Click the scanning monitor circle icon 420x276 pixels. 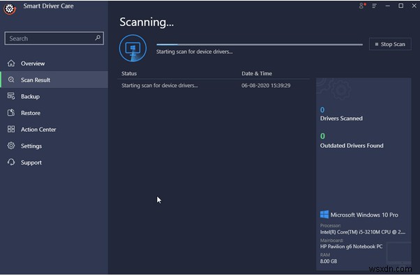133,48
